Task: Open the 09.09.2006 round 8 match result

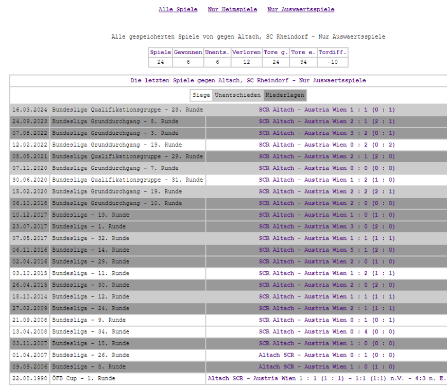Action: [326, 366]
